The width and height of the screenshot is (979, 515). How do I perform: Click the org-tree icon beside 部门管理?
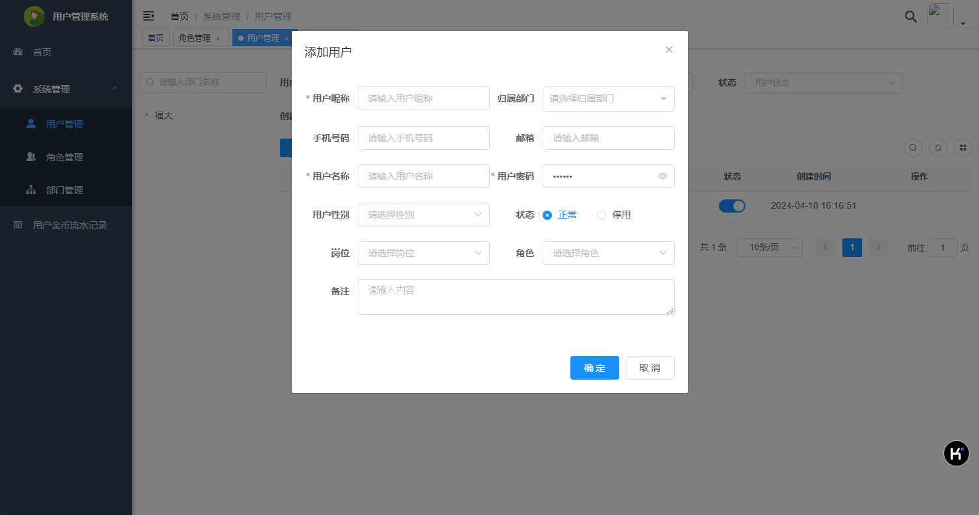(x=31, y=190)
